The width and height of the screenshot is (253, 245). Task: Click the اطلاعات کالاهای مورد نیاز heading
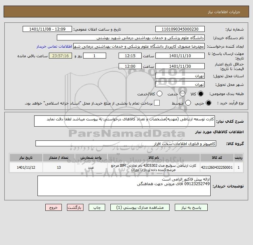point(219,132)
